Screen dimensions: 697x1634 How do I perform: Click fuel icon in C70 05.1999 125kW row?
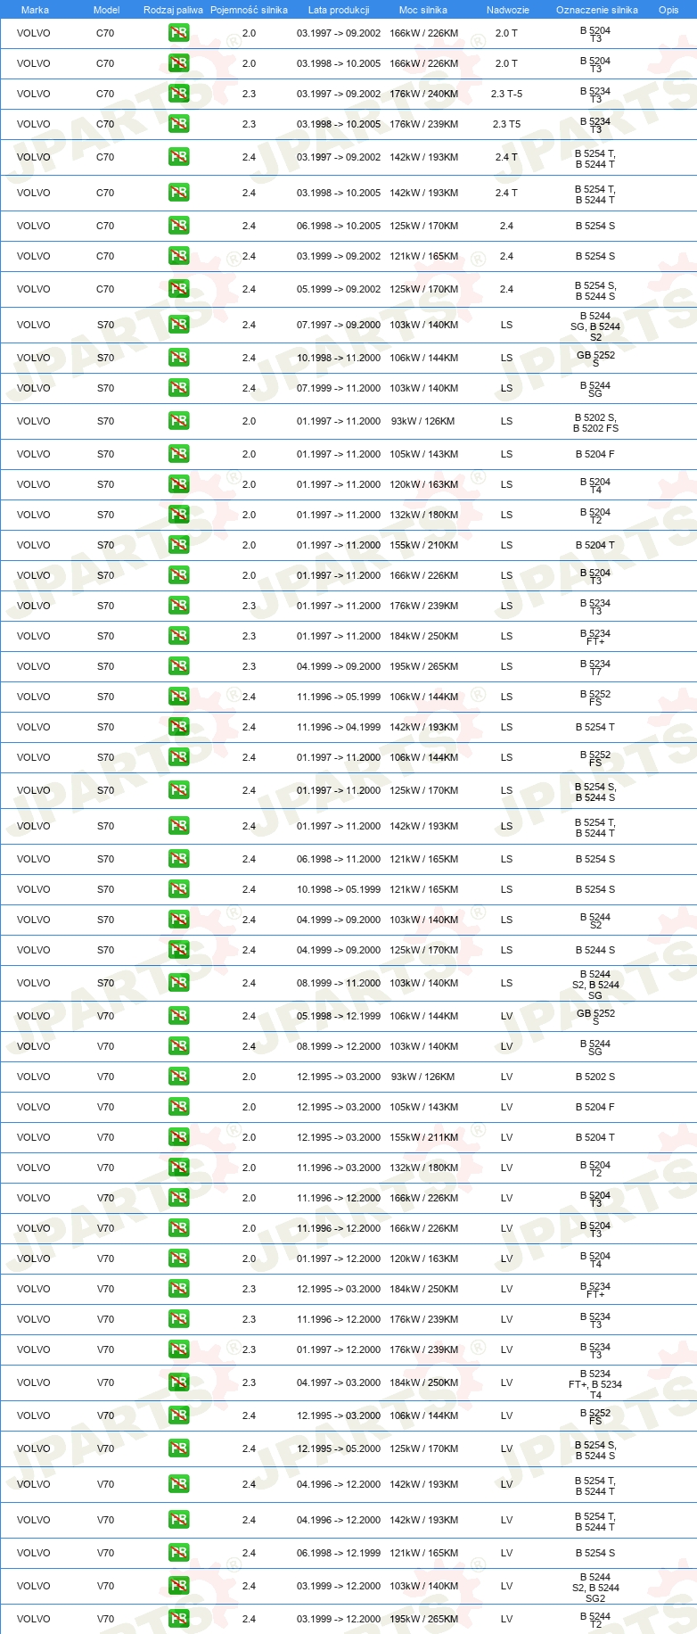click(179, 289)
